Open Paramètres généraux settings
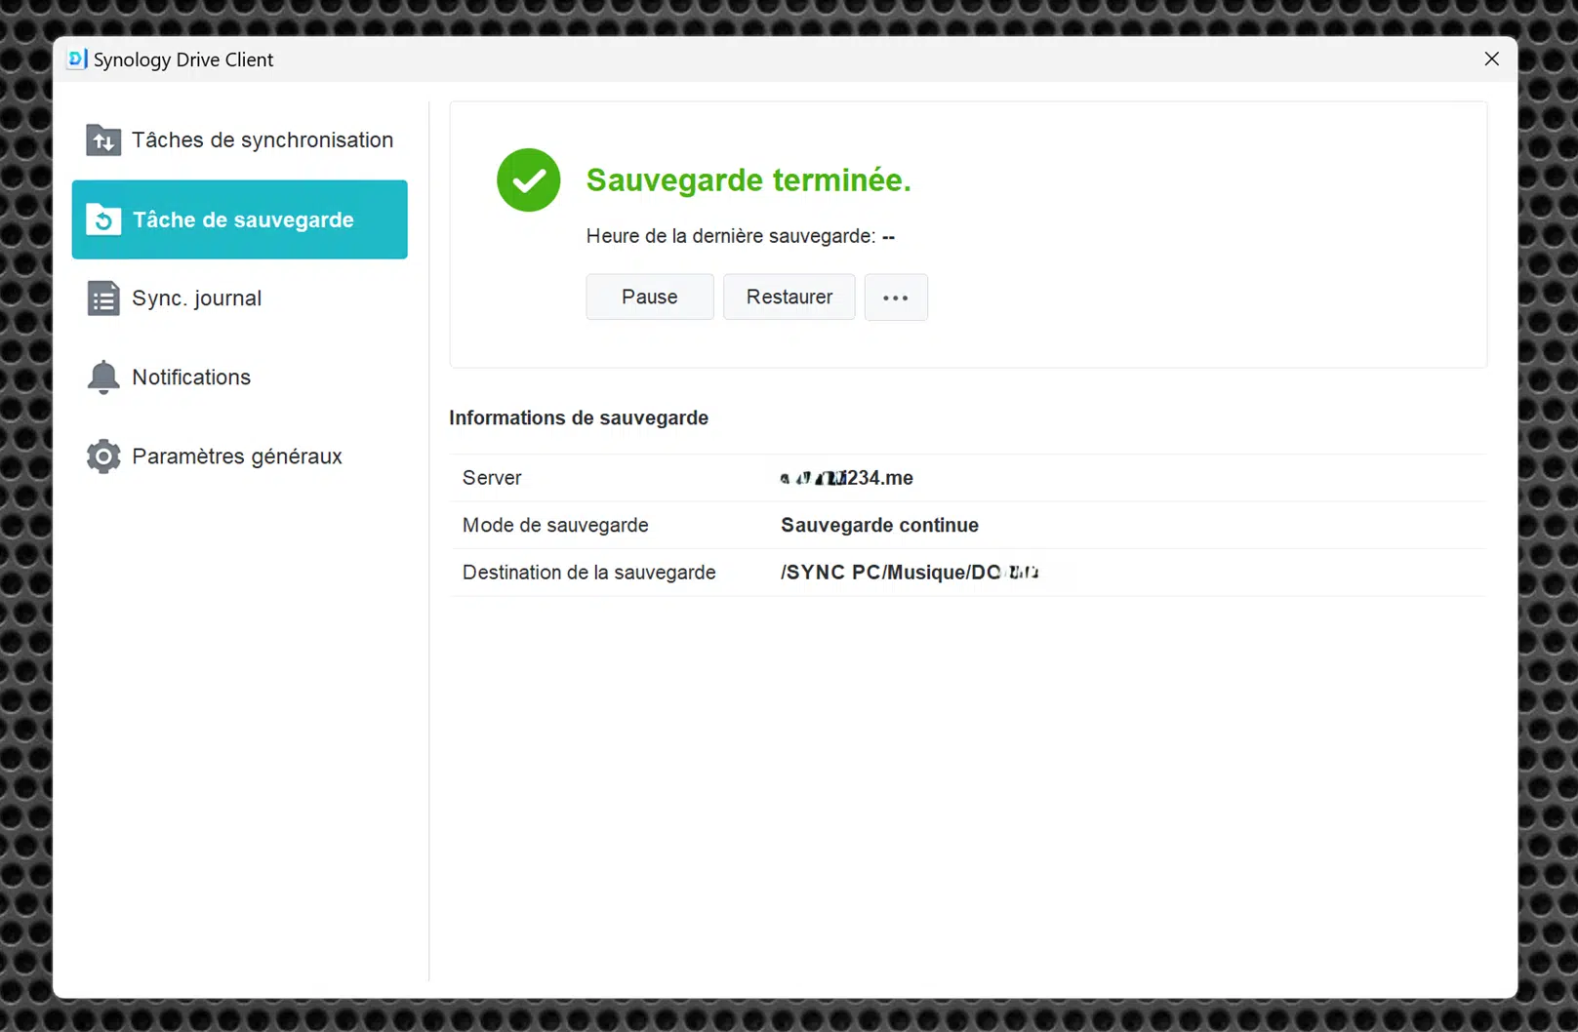Screen dimensions: 1578x1032 coord(240,456)
